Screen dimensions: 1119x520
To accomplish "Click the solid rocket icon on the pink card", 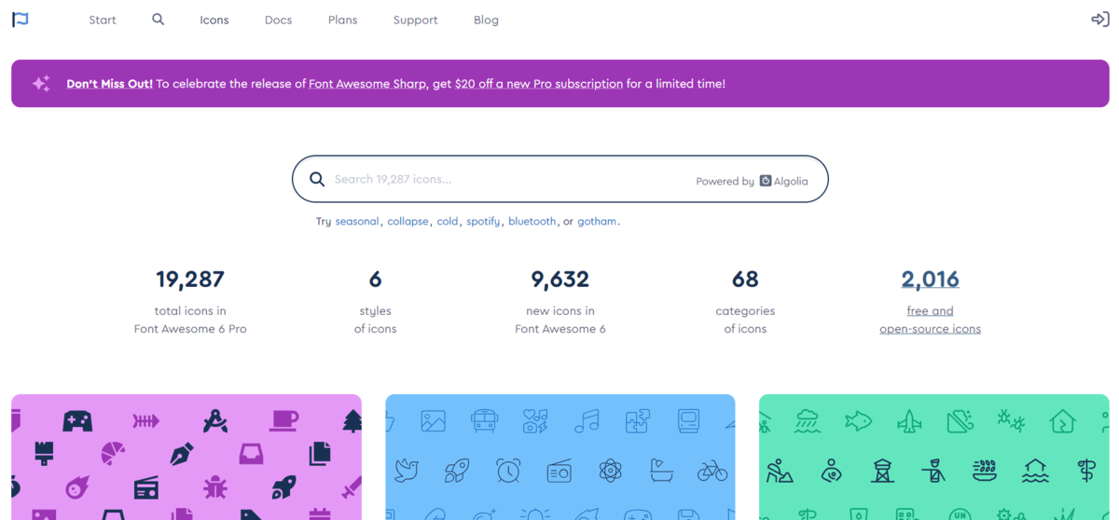I will pos(283,486).
